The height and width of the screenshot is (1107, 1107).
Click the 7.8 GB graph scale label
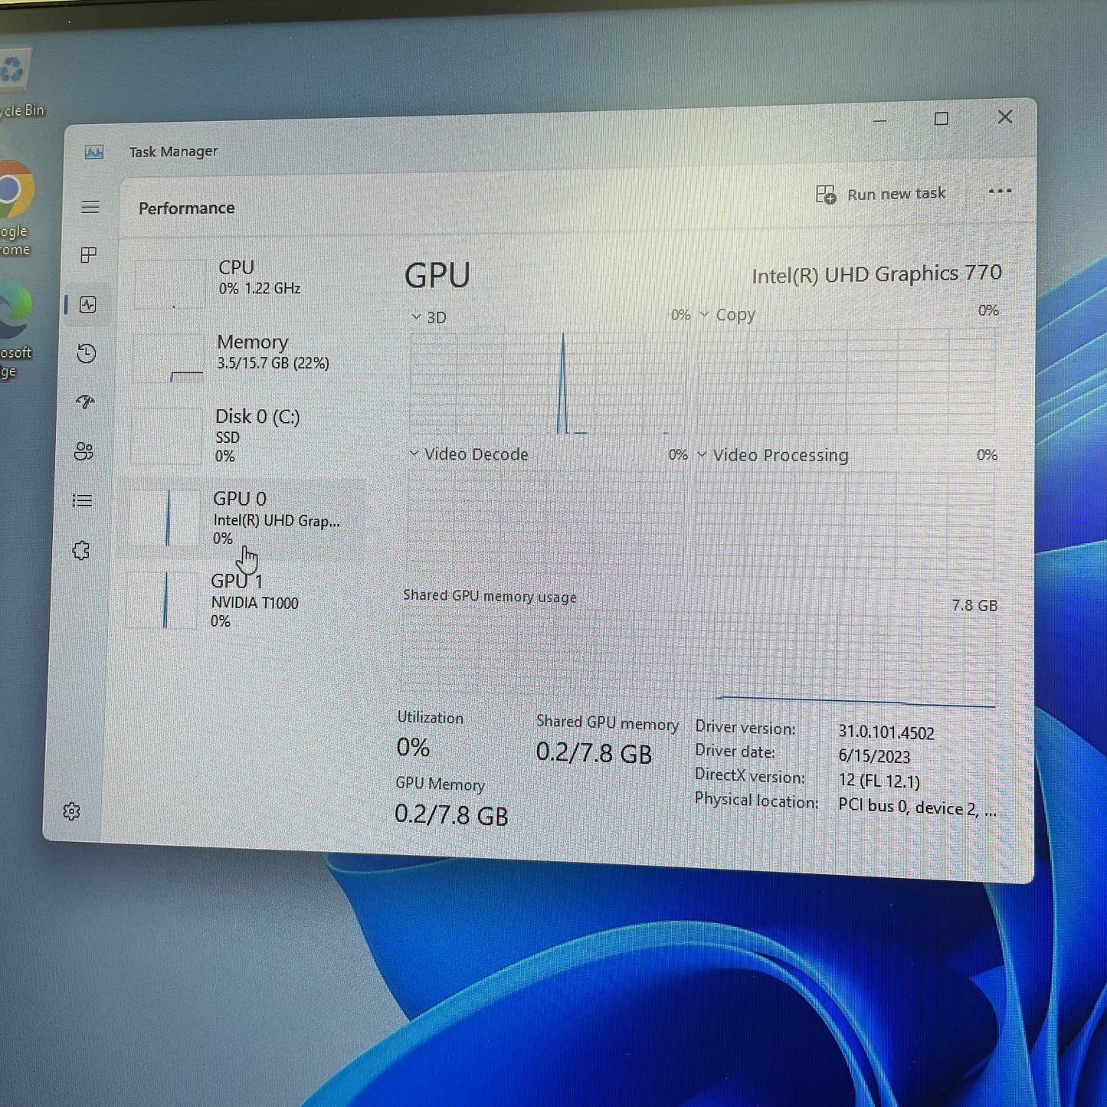click(x=974, y=605)
